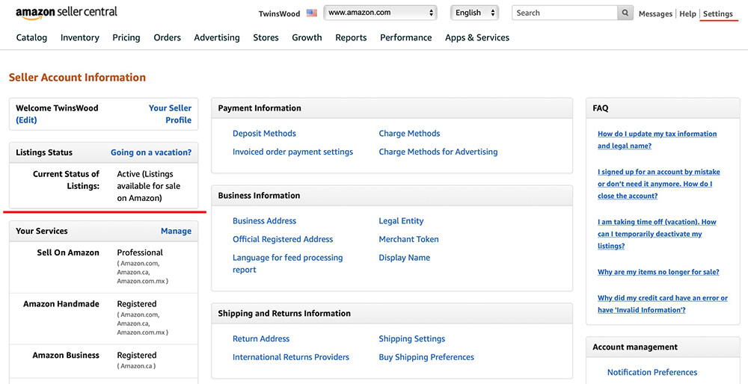748x384 pixels.
Task: Open FAQ about updating tax information
Action: [x=657, y=140]
